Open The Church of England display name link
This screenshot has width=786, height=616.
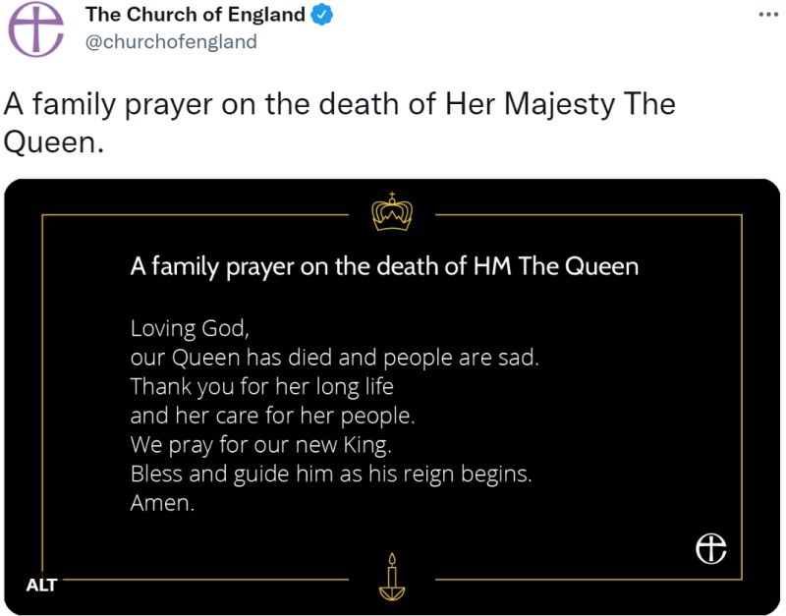(x=196, y=15)
